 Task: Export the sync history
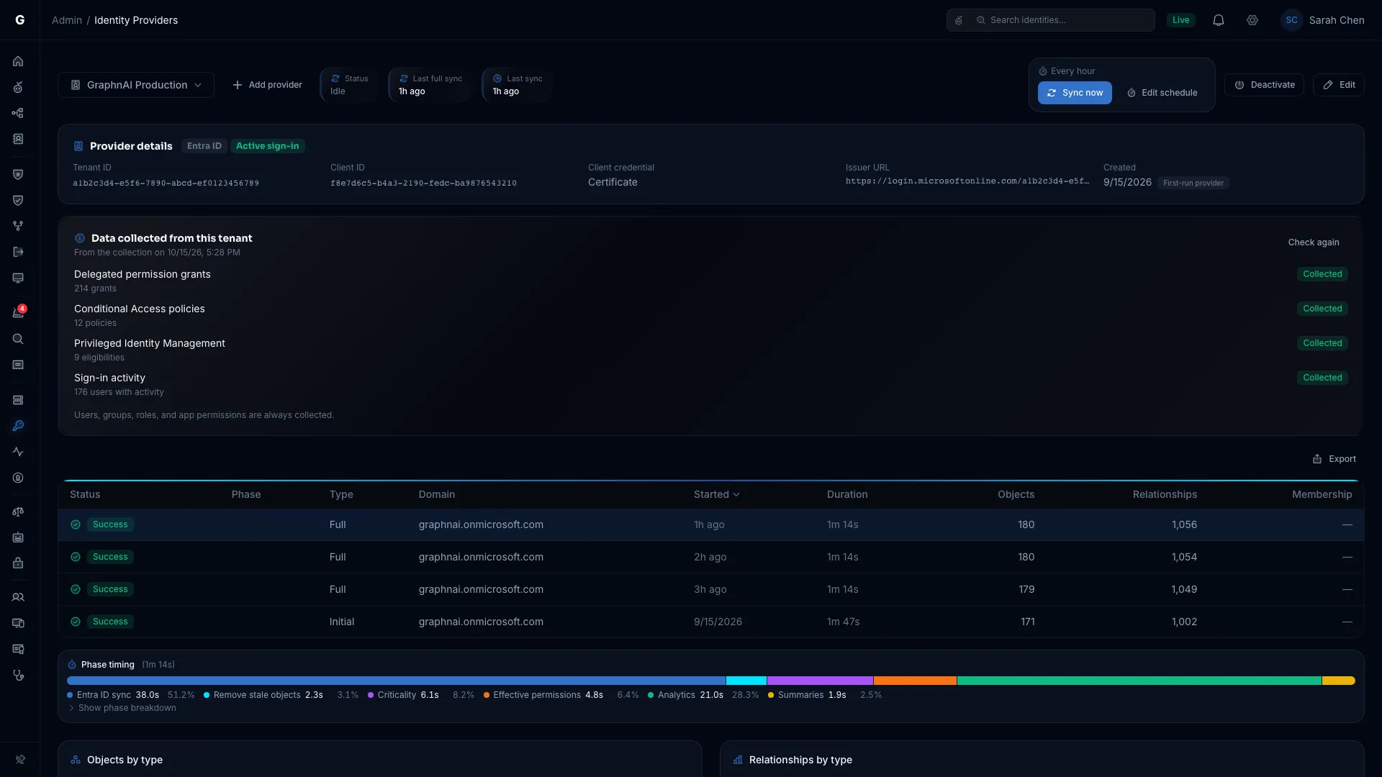point(1334,459)
